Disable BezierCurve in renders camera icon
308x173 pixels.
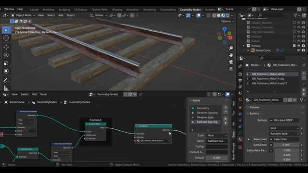click(x=304, y=50)
